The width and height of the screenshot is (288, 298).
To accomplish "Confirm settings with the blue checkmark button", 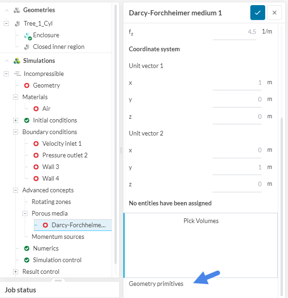I will click(257, 13).
